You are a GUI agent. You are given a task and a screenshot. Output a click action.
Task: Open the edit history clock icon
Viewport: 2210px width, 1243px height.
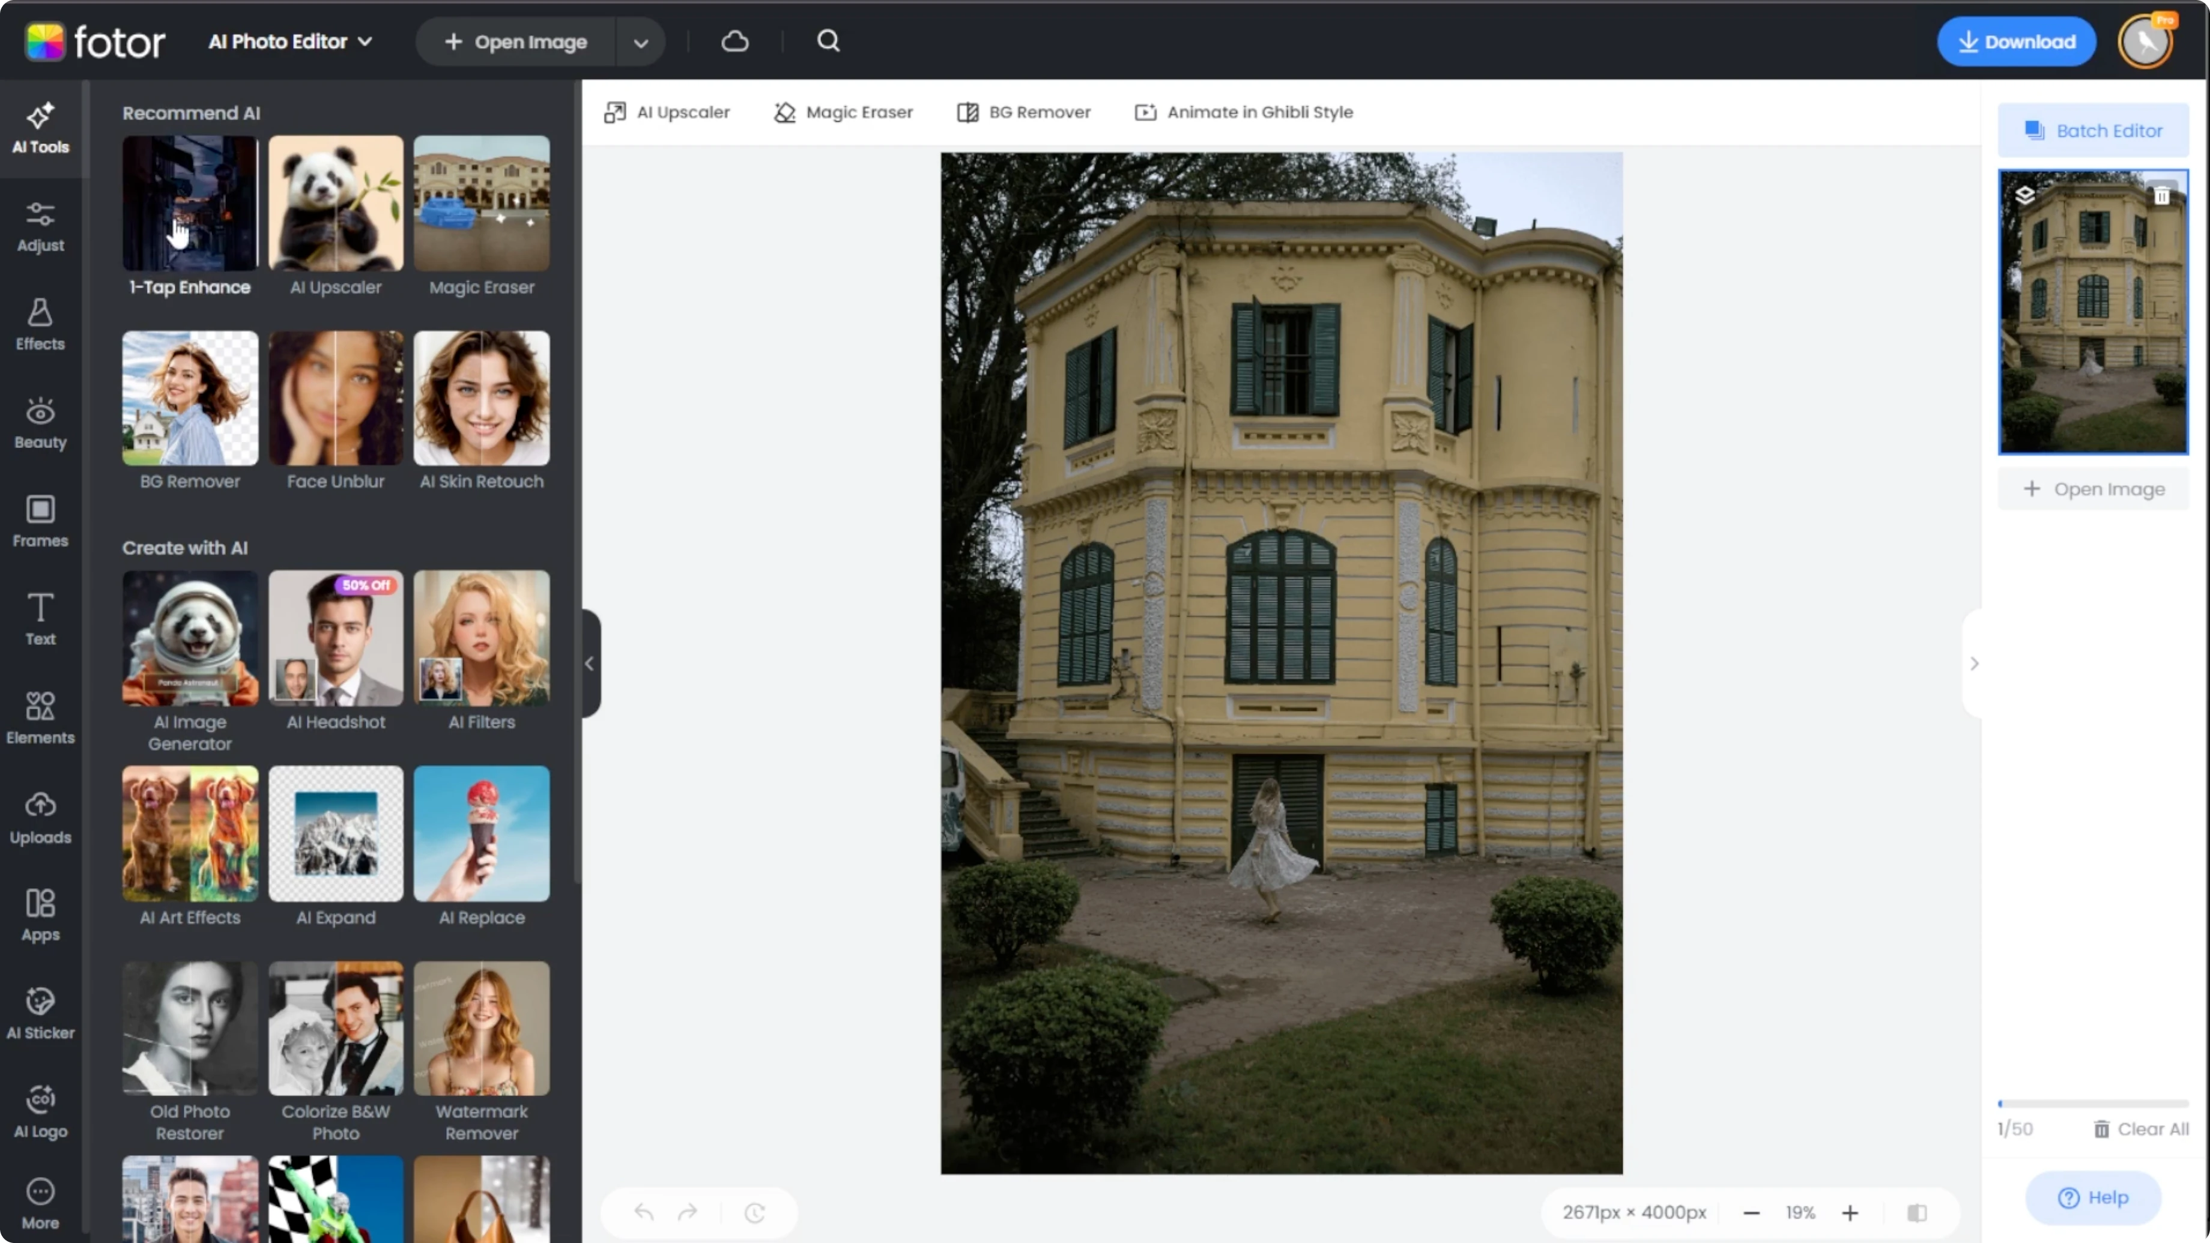(755, 1212)
